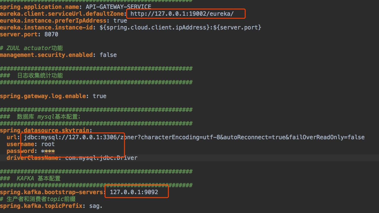Click the ${spring.cloud.client.ipAddress} placeholder
379x213 pixels.
(x=155, y=27)
